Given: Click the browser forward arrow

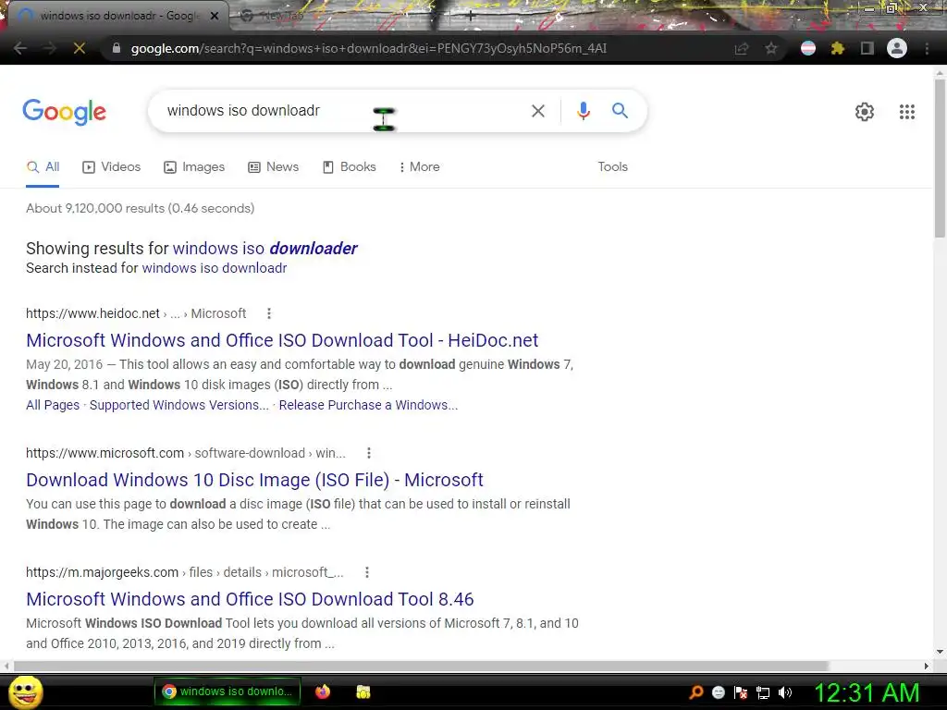Looking at the screenshot, I should (x=50, y=48).
